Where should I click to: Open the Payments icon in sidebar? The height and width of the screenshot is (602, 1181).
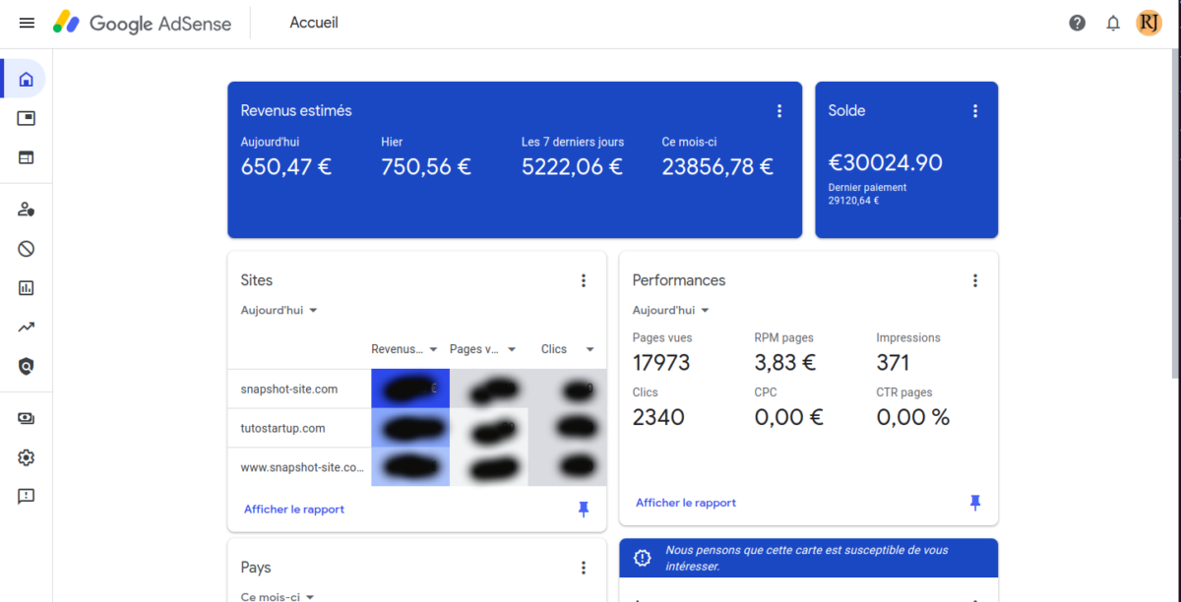(27, 418)
